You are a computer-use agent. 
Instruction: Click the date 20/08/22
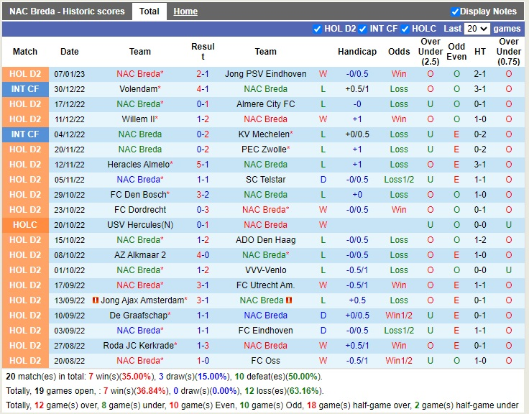70,360
